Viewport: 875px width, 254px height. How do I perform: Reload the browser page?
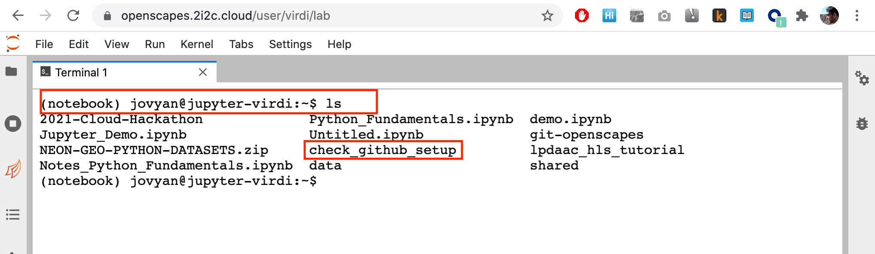[x=73, y=16]
